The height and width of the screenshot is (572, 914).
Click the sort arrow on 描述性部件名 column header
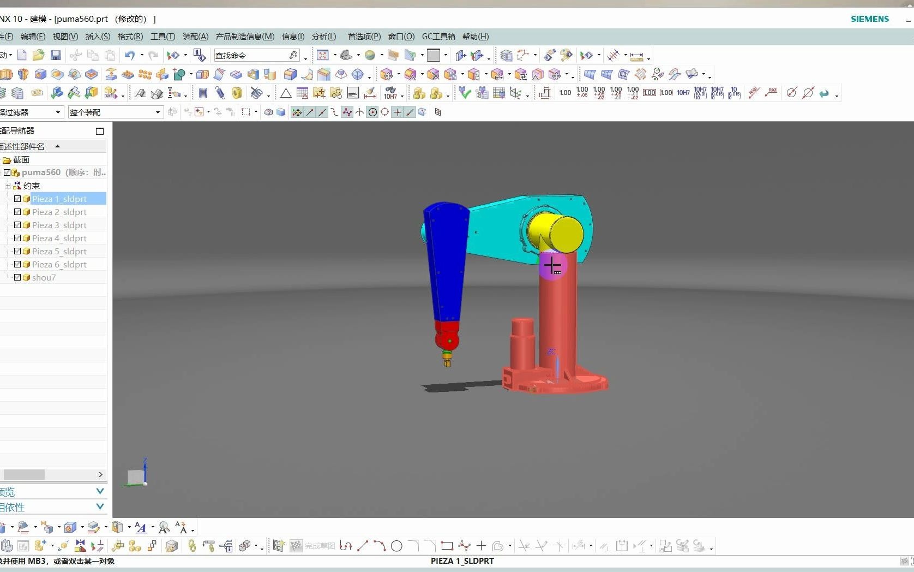pos(57,146)
